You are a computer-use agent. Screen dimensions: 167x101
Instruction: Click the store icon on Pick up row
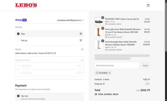(81, 40)
